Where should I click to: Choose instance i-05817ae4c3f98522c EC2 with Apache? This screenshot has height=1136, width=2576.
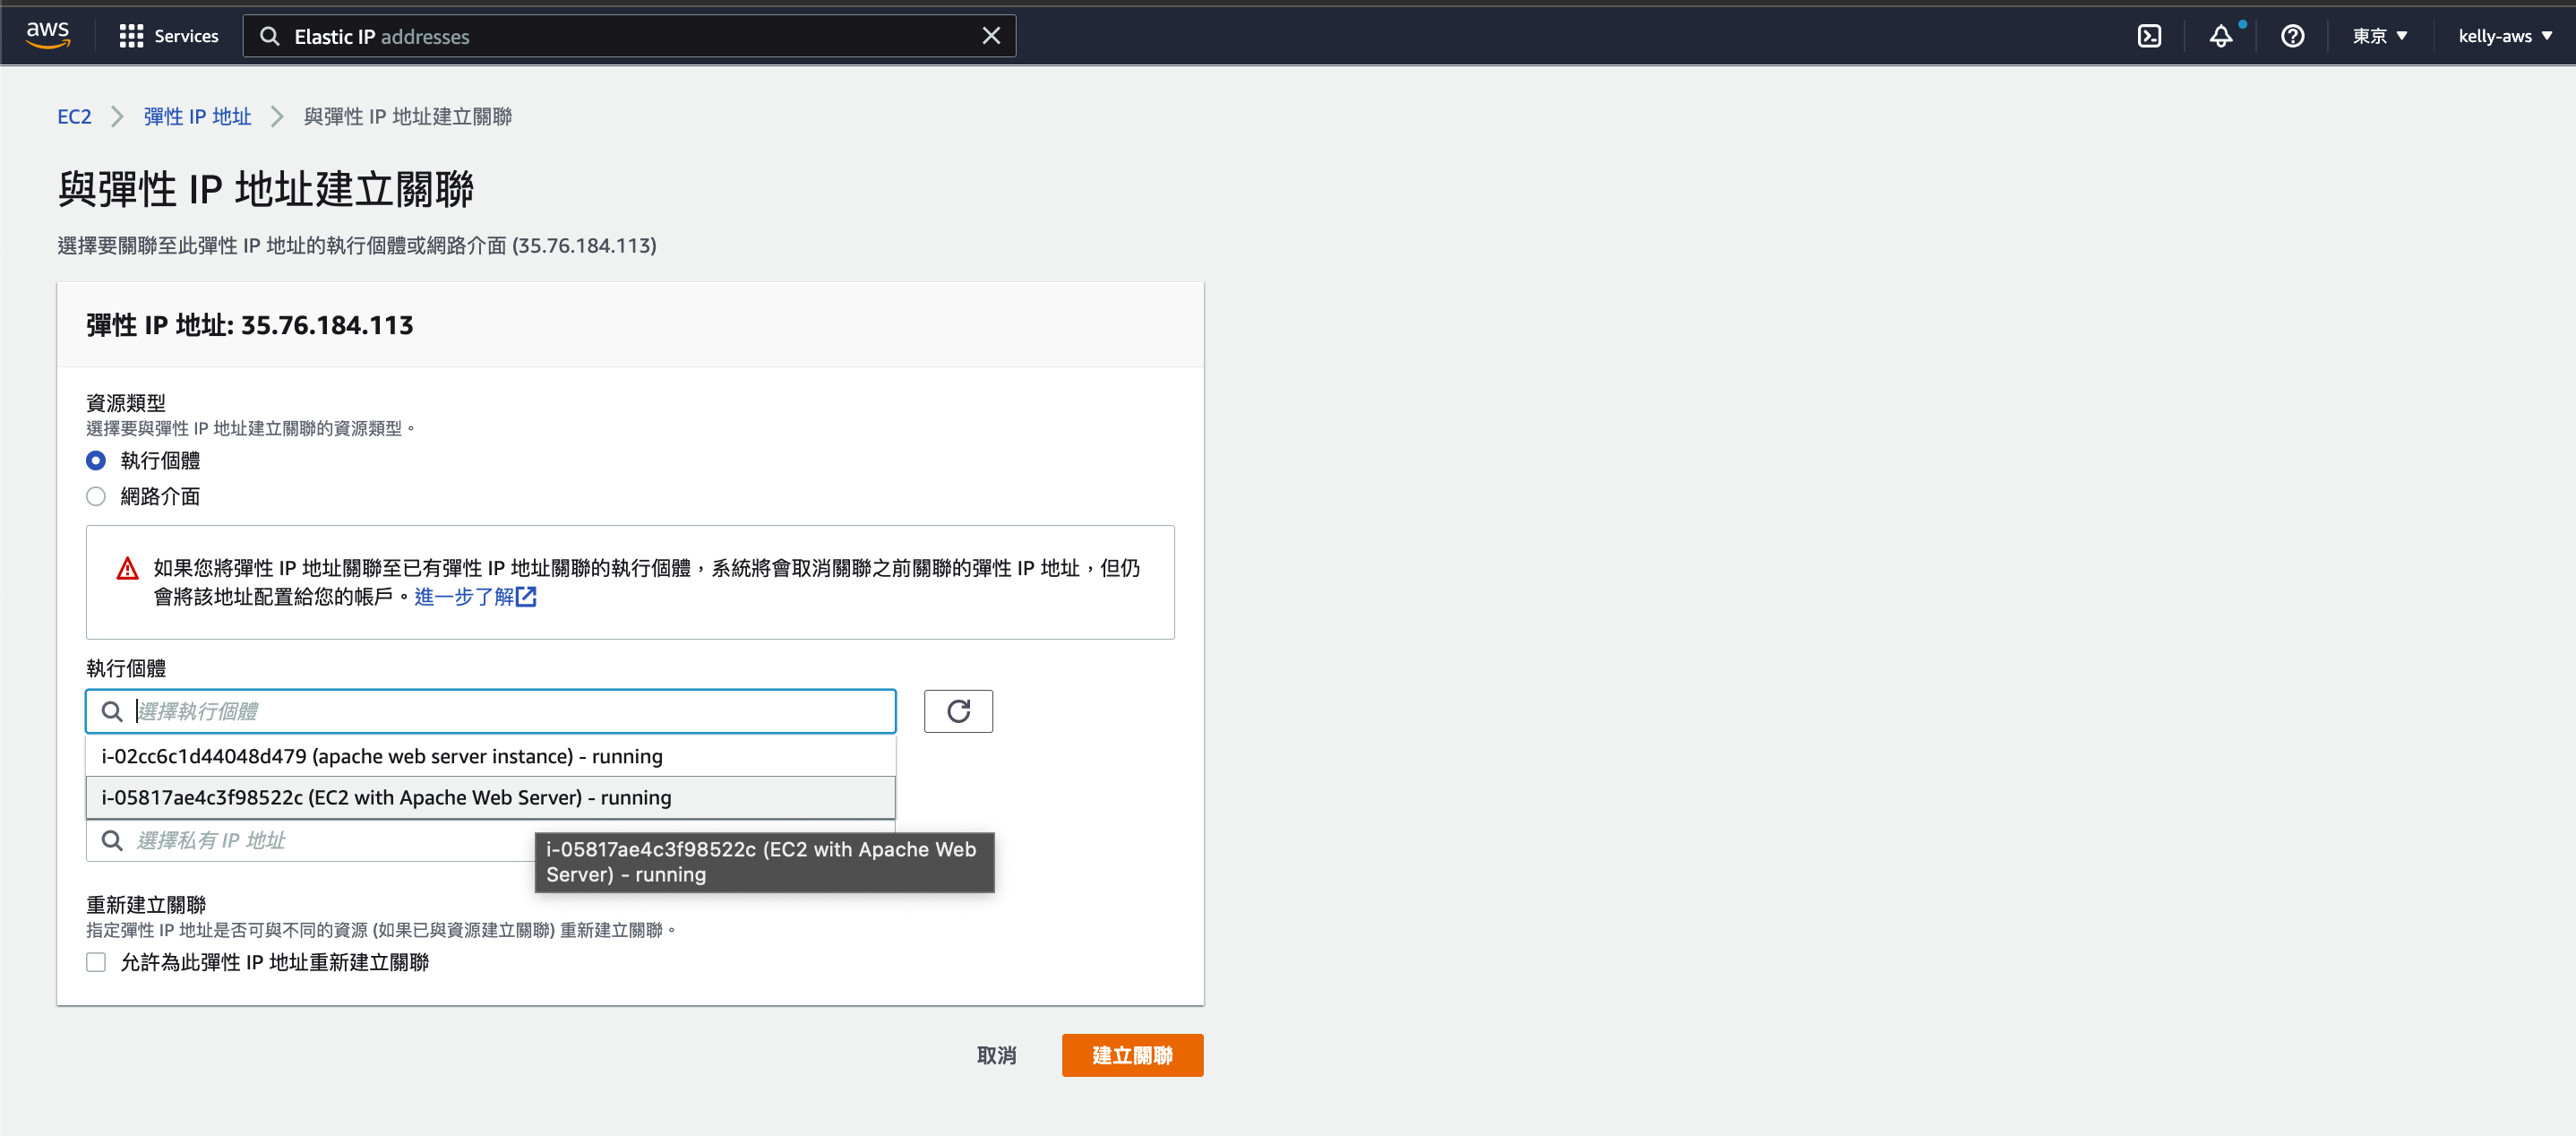click(x=490, y=797)
